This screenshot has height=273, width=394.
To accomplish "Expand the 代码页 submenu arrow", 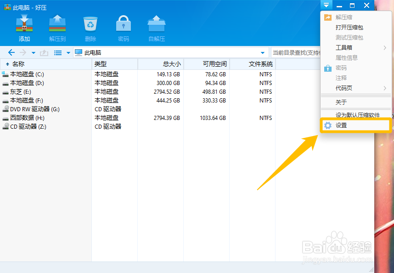I will click(385, 88).
